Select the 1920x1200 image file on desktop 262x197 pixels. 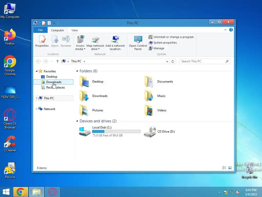point(10,92)
